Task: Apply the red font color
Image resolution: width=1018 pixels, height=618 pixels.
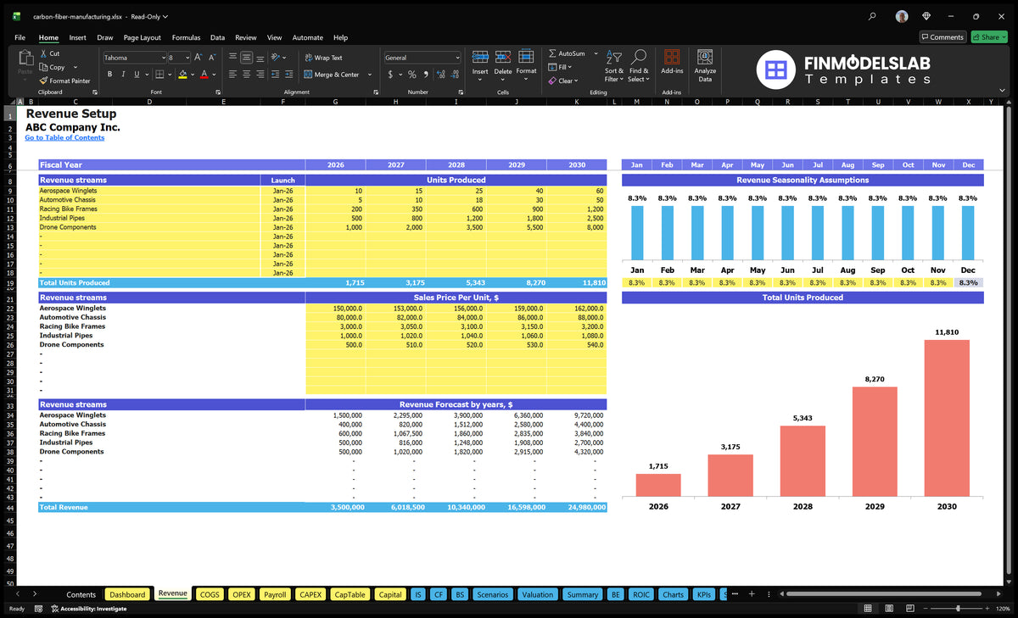Action: coord(204,75)
